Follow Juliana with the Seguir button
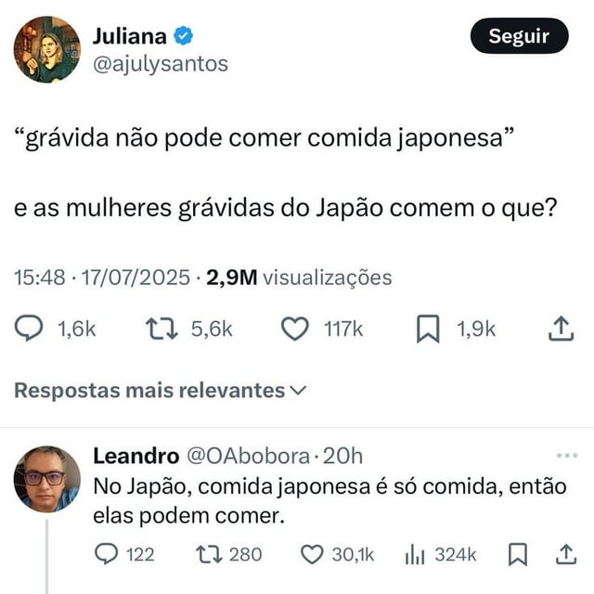This screenshot has height=594, width=594. [520, 36]
